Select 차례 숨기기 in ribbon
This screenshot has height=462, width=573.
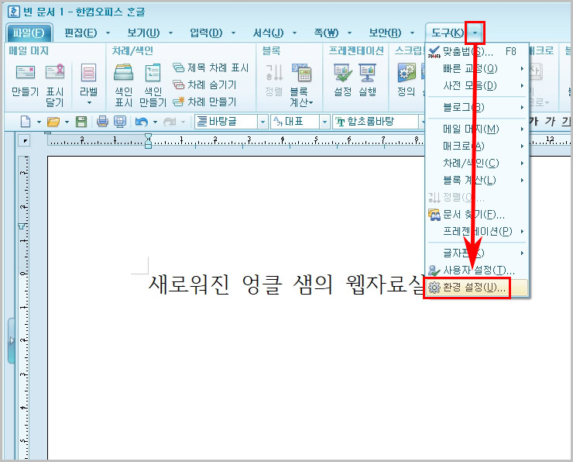point(204,84)
